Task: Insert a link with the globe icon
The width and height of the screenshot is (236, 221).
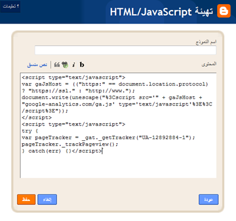Action: (x=65, y=65)
